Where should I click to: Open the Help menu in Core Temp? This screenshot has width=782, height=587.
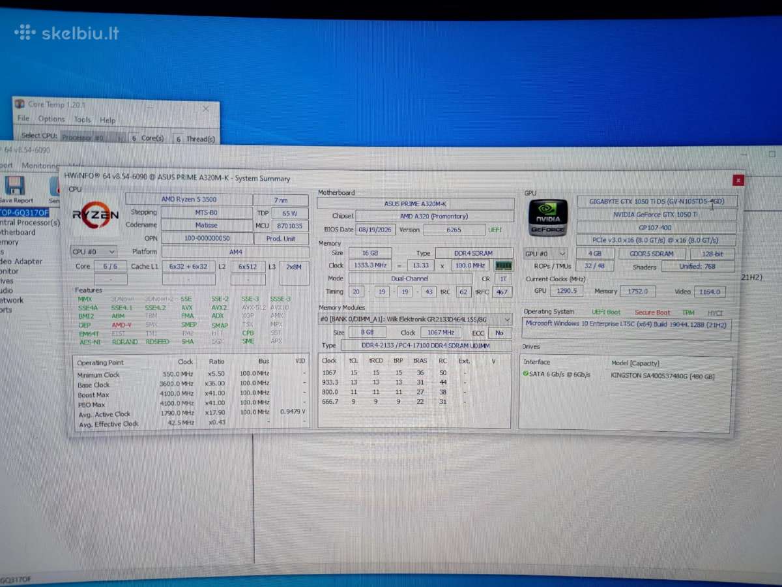tap(108, 120)
